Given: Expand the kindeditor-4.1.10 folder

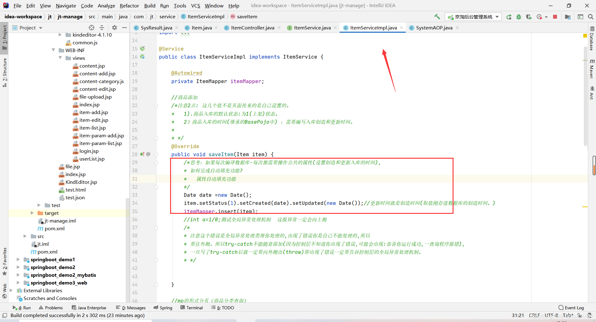Looking at the screenshot, I should (60, 35).
